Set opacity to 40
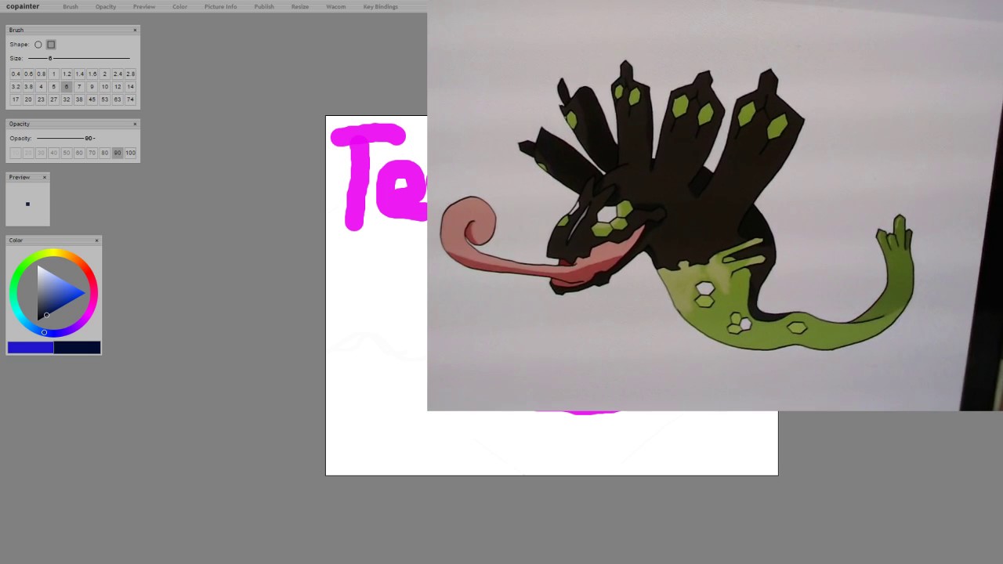This screenshot has width=1003, height=564. pyautogui.click(x=53, y=153)
